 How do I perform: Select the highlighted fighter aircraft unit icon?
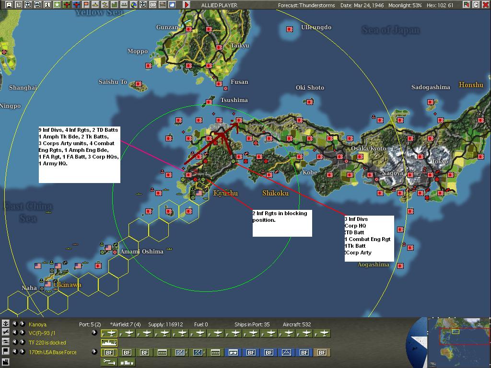point(109,333)
